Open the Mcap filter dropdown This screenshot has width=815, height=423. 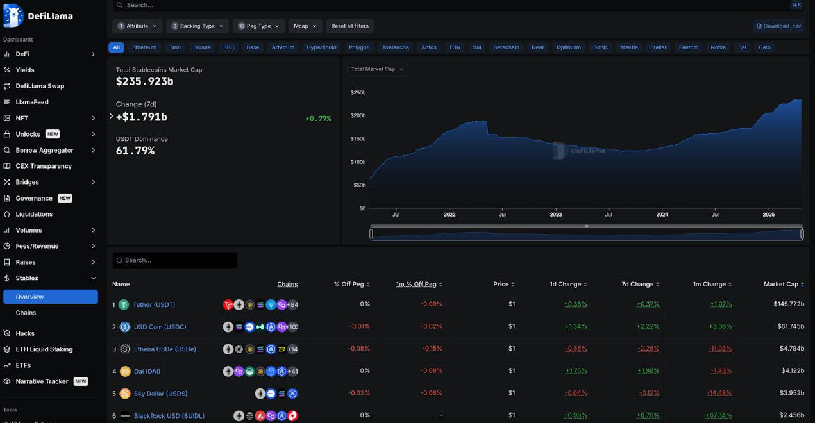[305, 26]
